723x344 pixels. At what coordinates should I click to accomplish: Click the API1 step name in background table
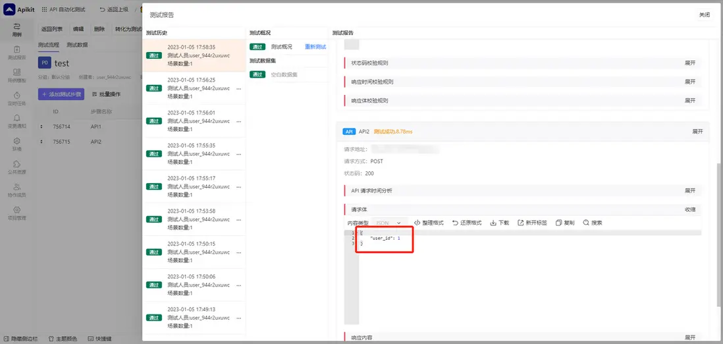click(x=96, y=127)
